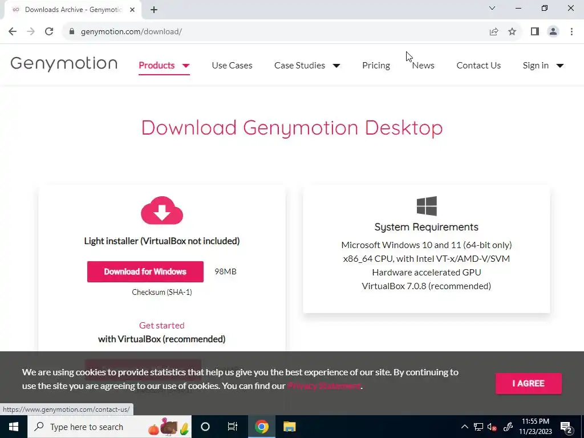Open the Chrome side panel icon
Screen dimensions: 584x438
(x=535, y=32)
